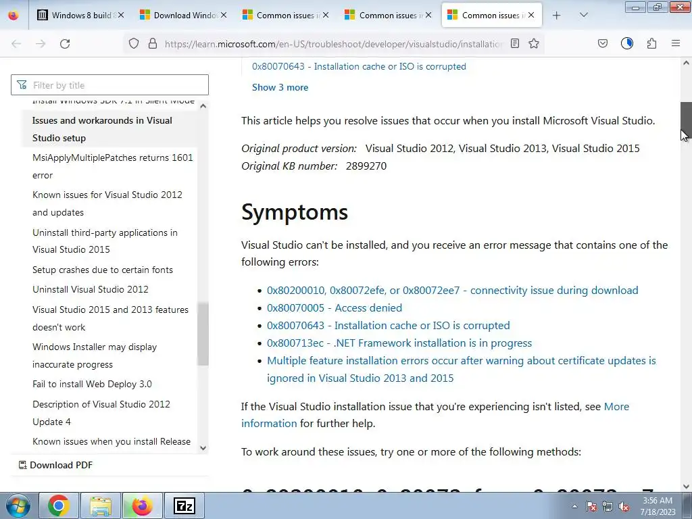The height and width of the screenshot is (519, 692).
Task: Click the site security padlock icon
Action: (x=153, y=44)
